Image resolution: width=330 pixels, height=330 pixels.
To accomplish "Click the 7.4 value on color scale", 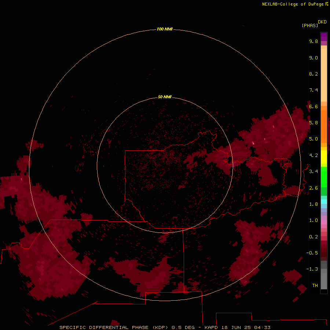I will pyautogui.click(x=313, y=90).
